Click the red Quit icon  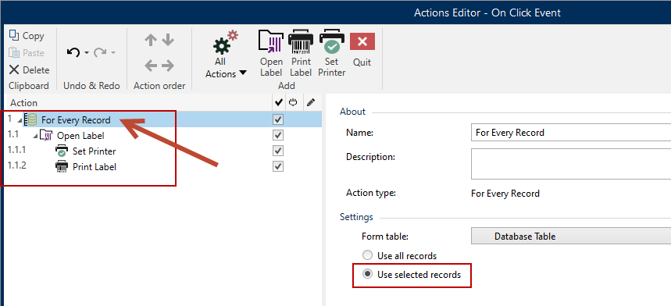[362, 41]
